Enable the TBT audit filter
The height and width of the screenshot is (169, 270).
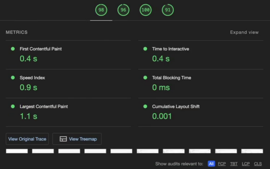[234, 164]
